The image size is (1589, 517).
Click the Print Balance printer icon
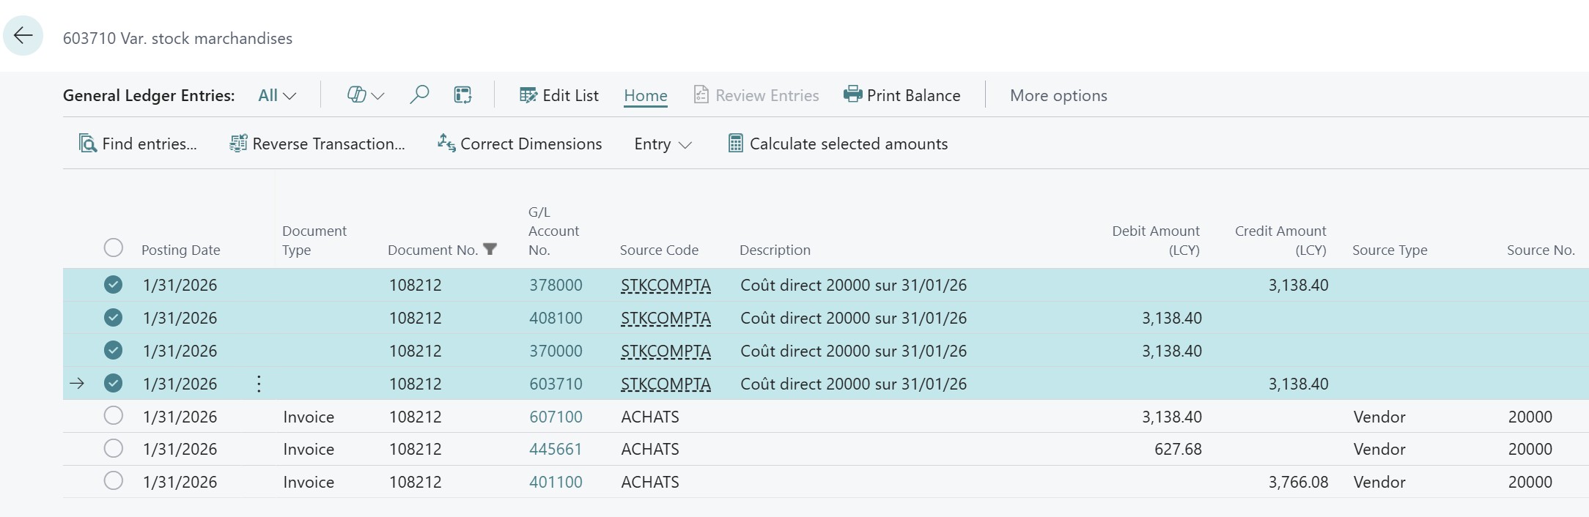[x=852, y=94]
